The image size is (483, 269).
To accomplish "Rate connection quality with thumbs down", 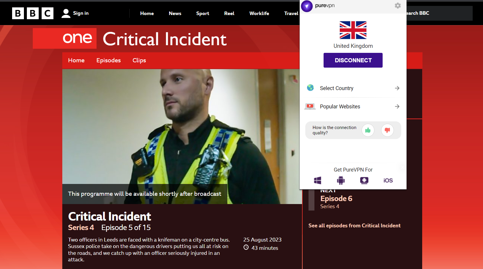I will point(387,130).
